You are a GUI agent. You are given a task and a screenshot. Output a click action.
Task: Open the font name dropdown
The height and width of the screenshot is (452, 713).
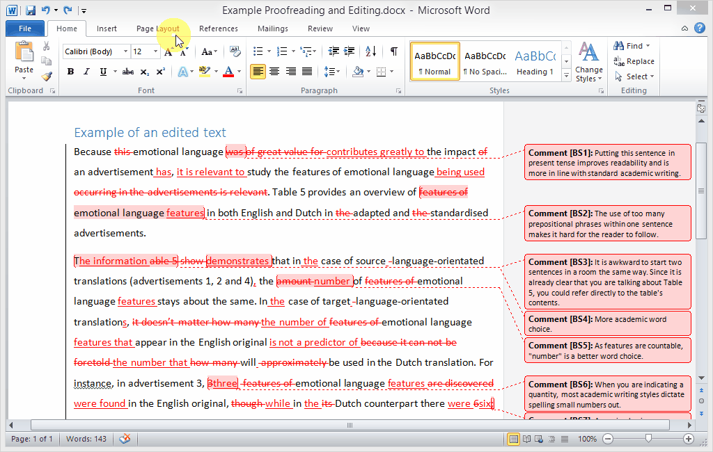point(125,51)
